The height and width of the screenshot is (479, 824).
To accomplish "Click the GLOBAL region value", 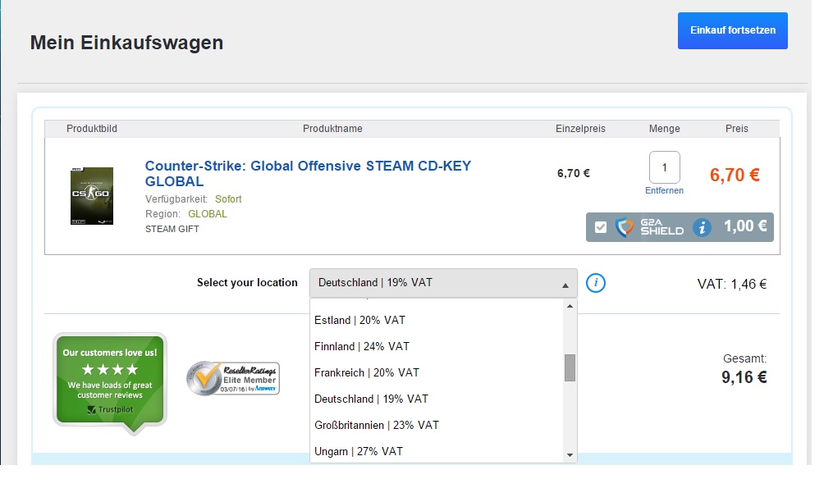I will click(208, 214).
